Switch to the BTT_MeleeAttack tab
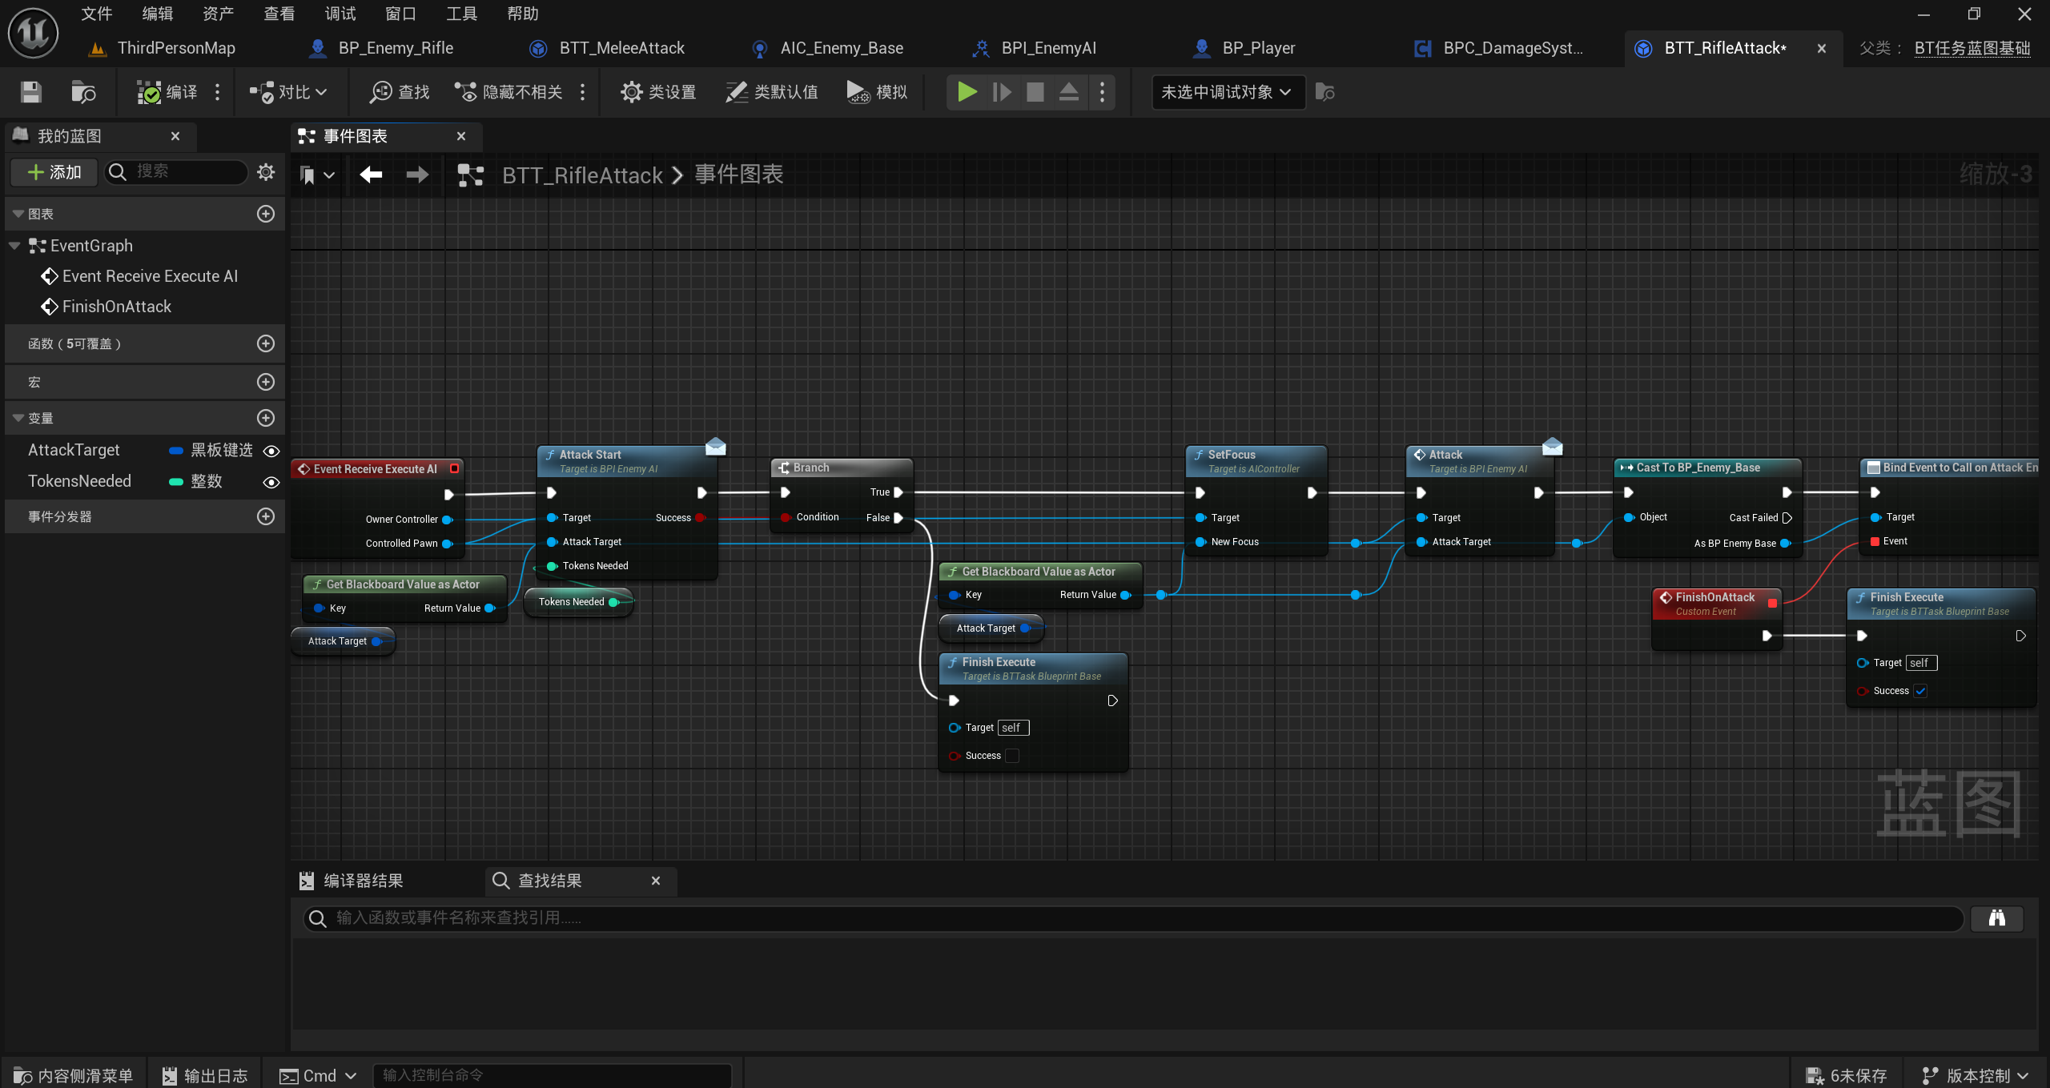The width and height of the screenshot is (2050, 1088). pos(621,48)
